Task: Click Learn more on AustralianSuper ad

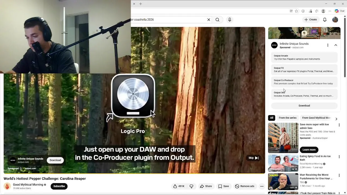Action: pyautogui.click(x=309, y=150)
